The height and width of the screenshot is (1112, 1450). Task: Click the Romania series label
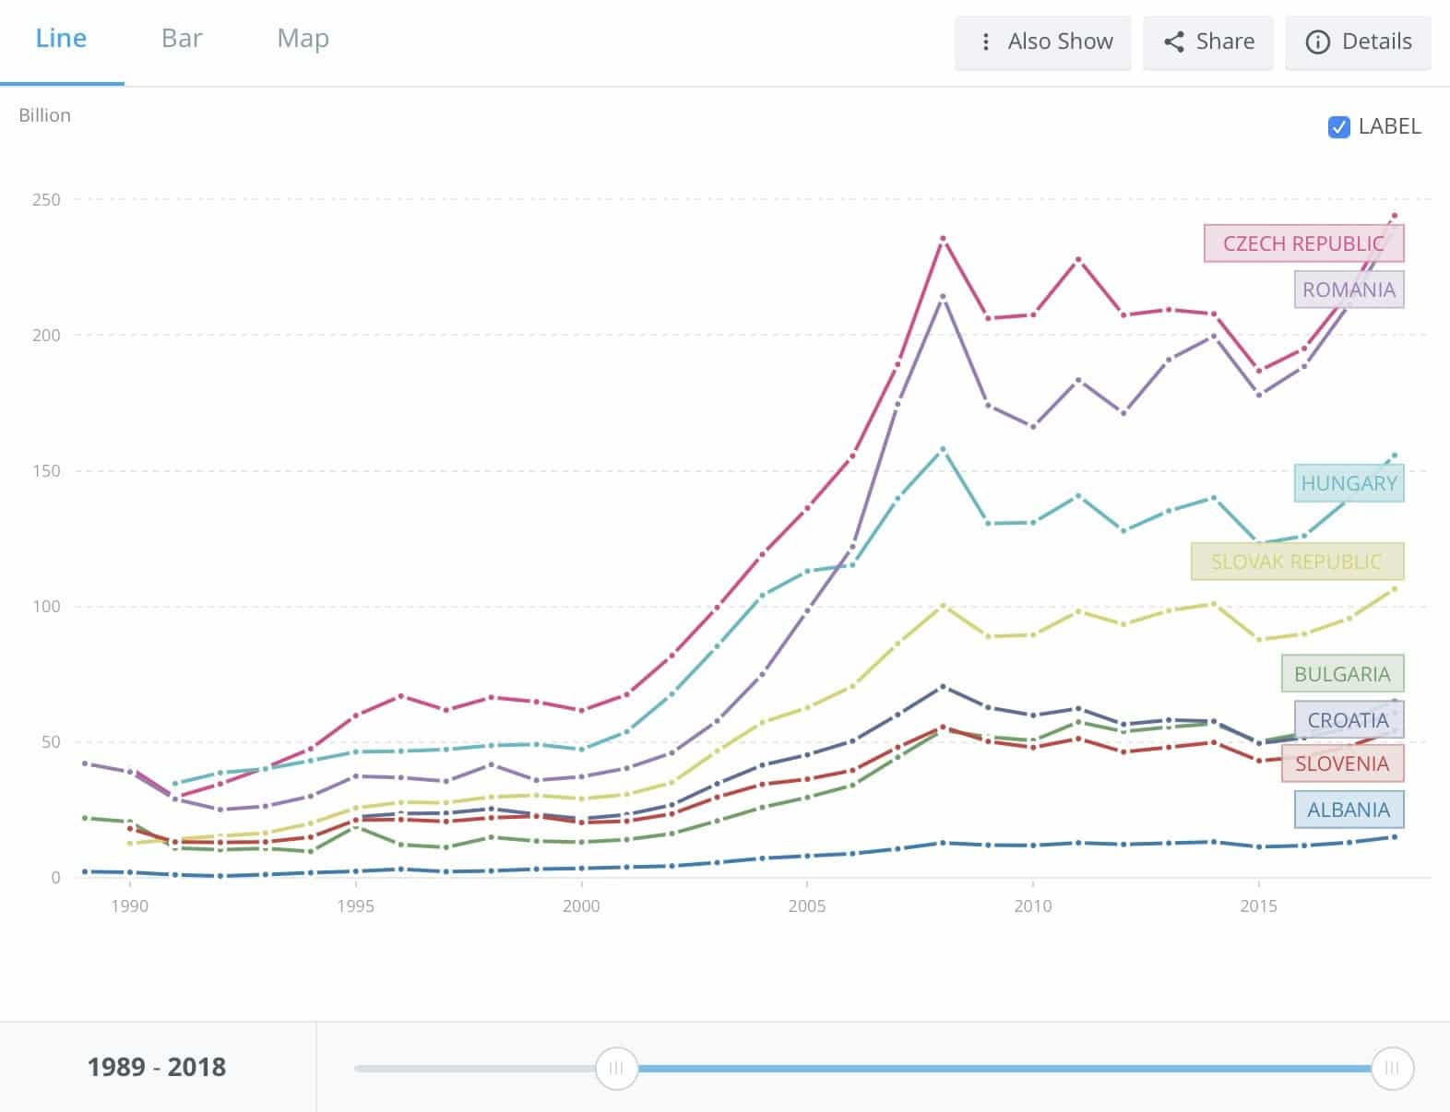pos(1349,290)
